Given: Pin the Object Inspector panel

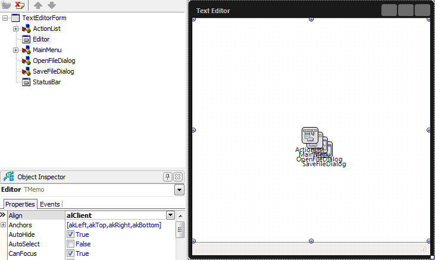Looking at the screenshot, I should pos(168,177).
